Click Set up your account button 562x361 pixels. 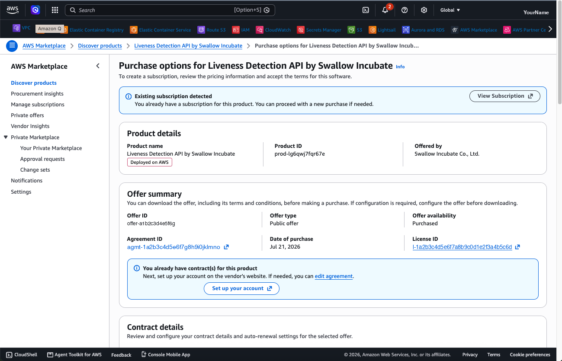241,288
